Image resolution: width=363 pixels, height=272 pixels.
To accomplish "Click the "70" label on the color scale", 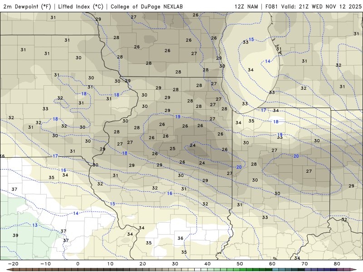I will [x=304, y=264].
